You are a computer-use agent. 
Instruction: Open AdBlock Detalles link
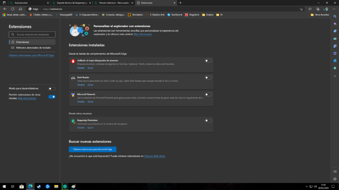[81, 68]
